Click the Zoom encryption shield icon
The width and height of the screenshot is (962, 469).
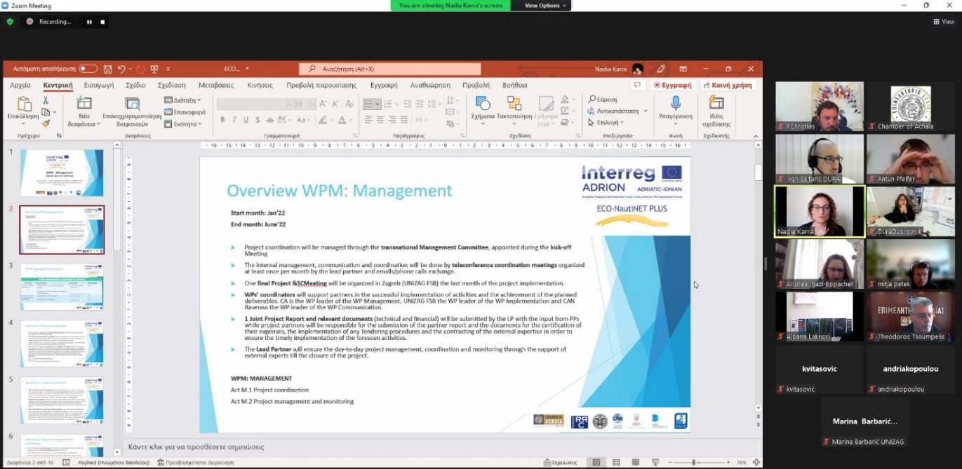[10, 22]
